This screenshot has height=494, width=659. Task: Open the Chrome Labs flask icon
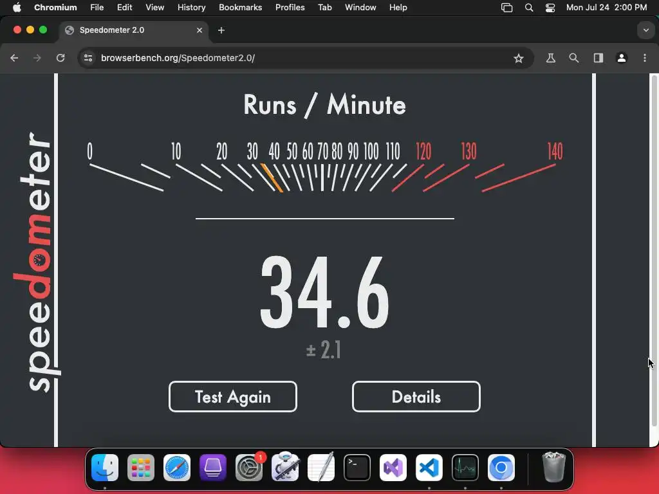click(551, 58)
